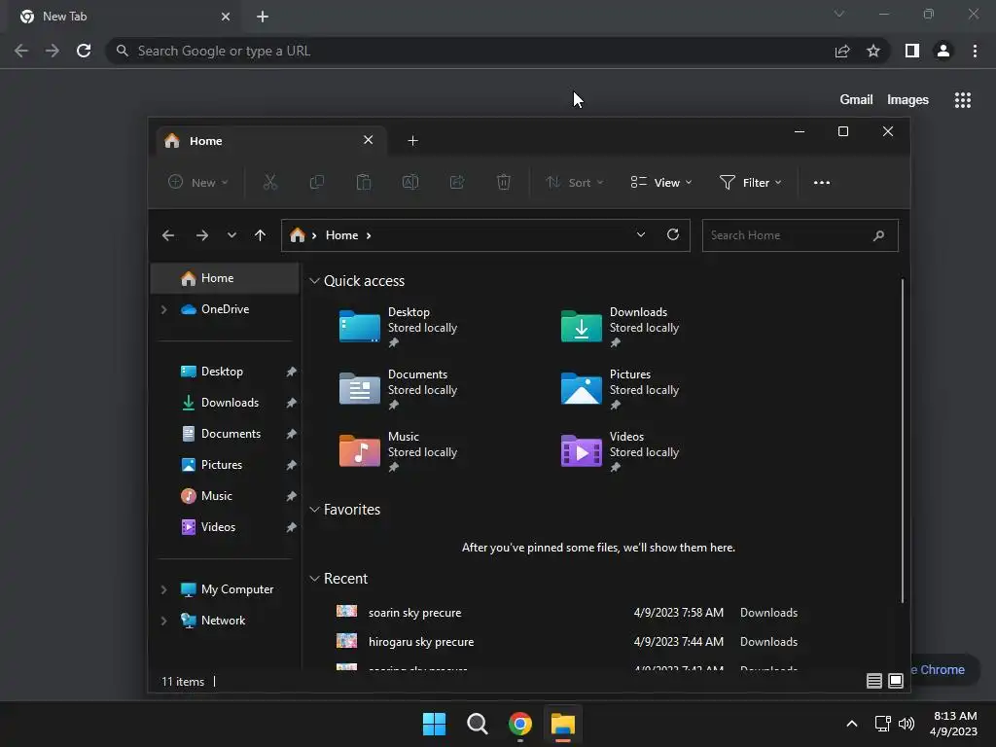Screen dimensions: 996x747
Task: Select the Home tab in File Explorer
Action: click(270, 140)
